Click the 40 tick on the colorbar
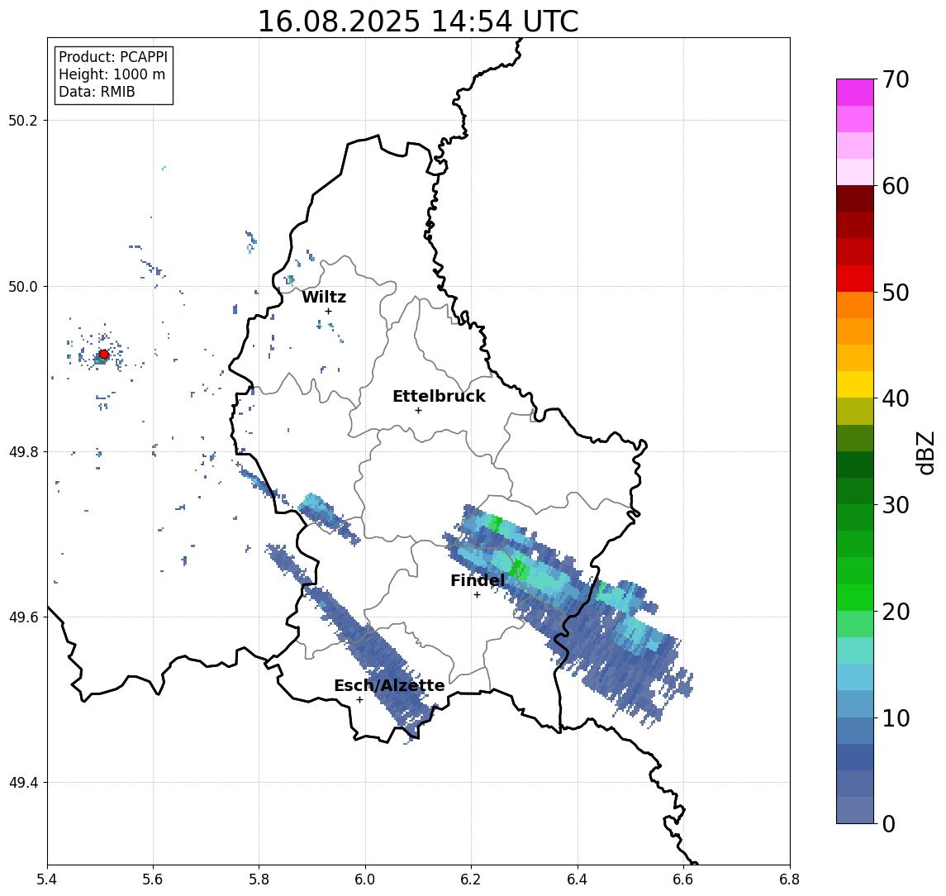Viewport: 946px width, 896px height. [896, 398]
